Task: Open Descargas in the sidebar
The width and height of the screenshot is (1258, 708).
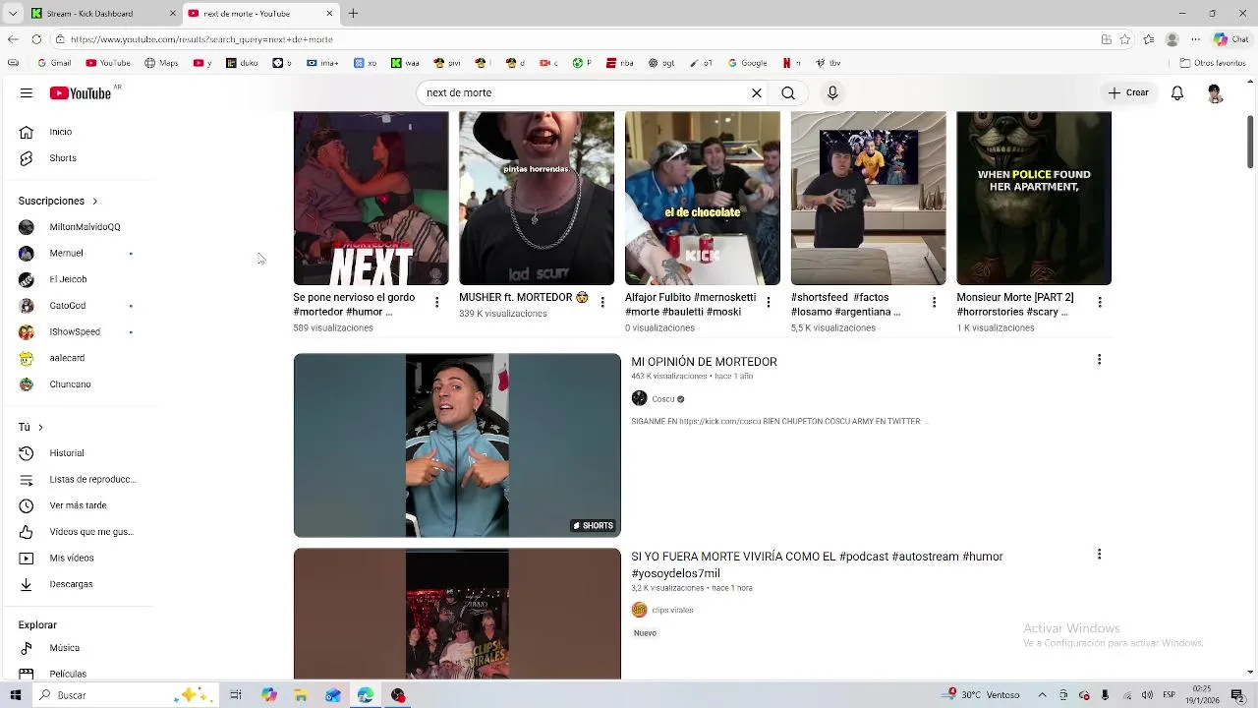Action: pyautogui.click(x=71, y=584)
